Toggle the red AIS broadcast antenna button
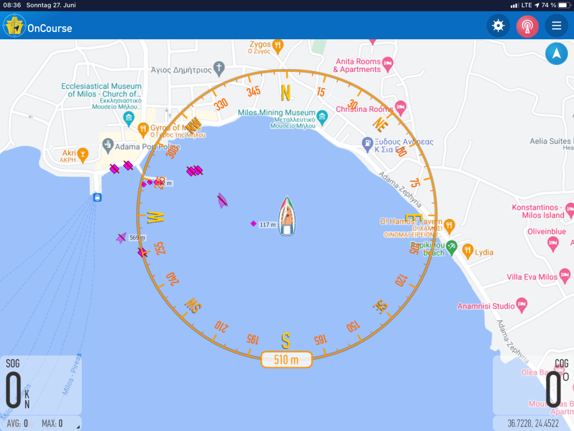 527,26
